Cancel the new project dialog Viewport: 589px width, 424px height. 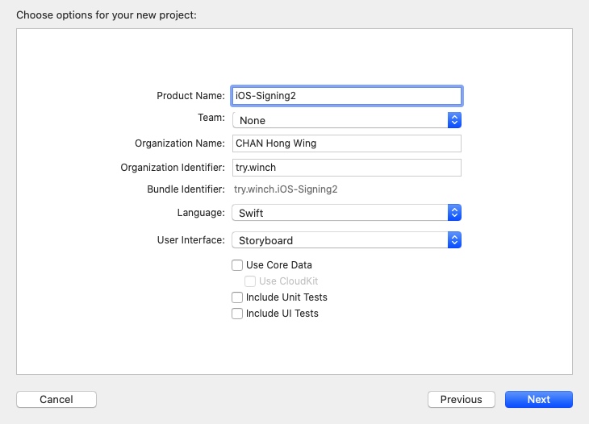tap(56, 399)
